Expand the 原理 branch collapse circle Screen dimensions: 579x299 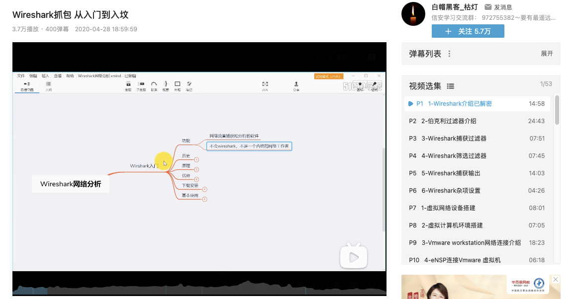click(196, 169)
